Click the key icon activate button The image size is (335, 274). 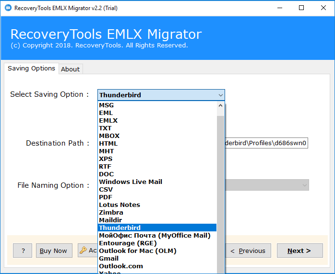88,251
